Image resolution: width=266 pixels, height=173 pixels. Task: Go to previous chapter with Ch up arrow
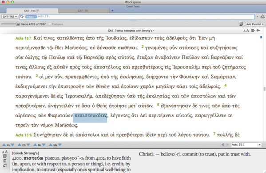tap(20, 145)
